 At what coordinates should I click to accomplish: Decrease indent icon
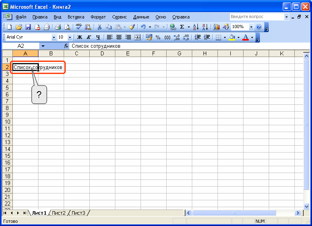tap(197, 37)
